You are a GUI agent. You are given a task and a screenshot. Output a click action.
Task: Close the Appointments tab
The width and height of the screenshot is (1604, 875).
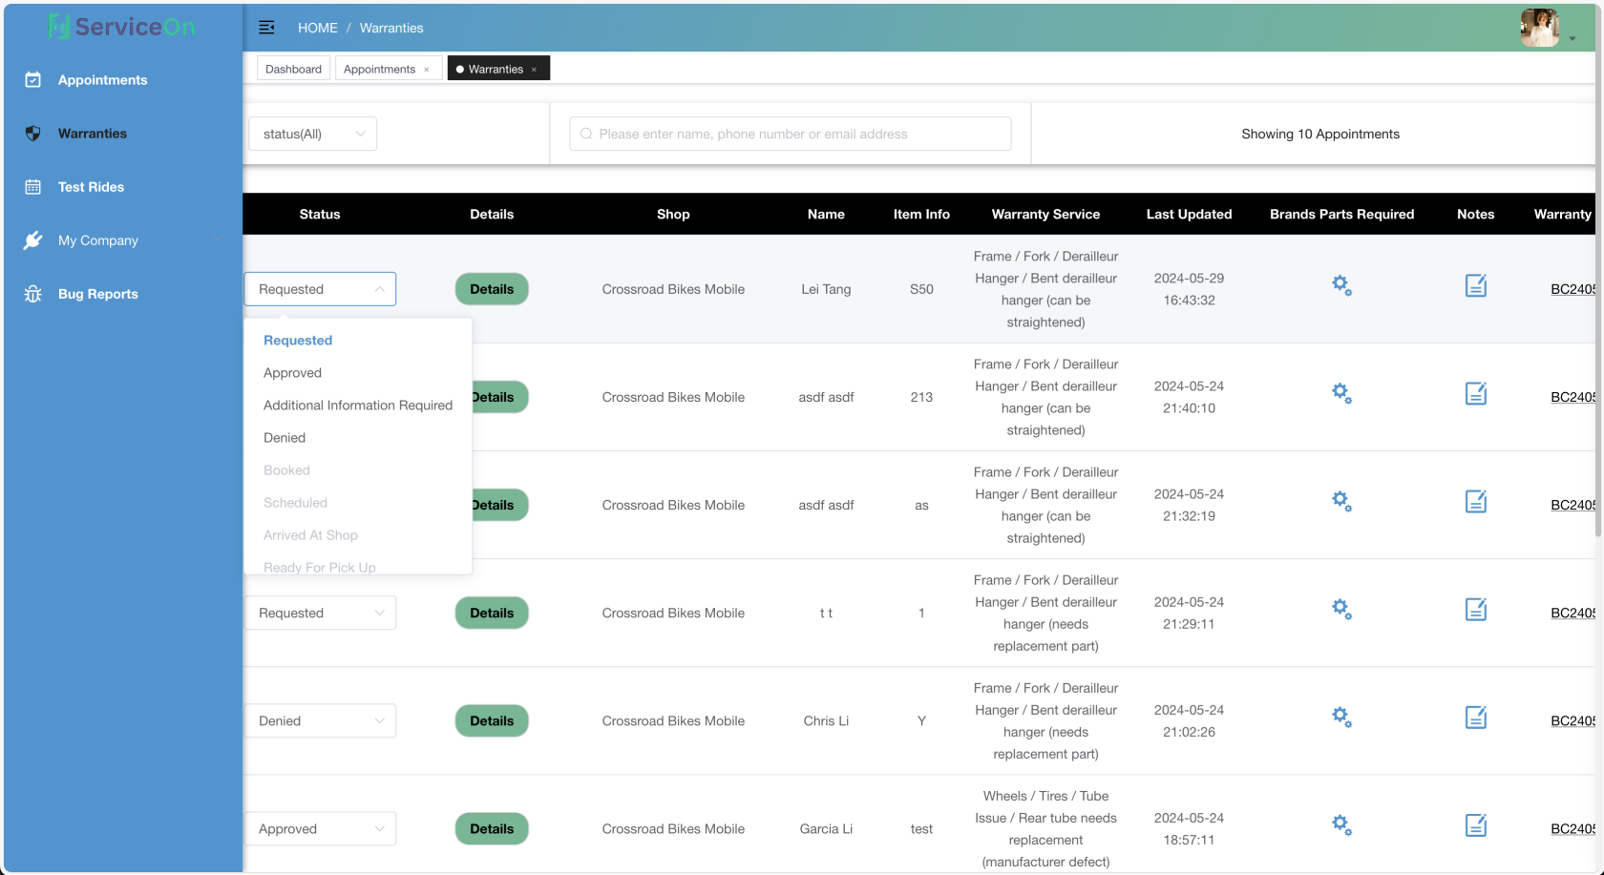[427, 70]
